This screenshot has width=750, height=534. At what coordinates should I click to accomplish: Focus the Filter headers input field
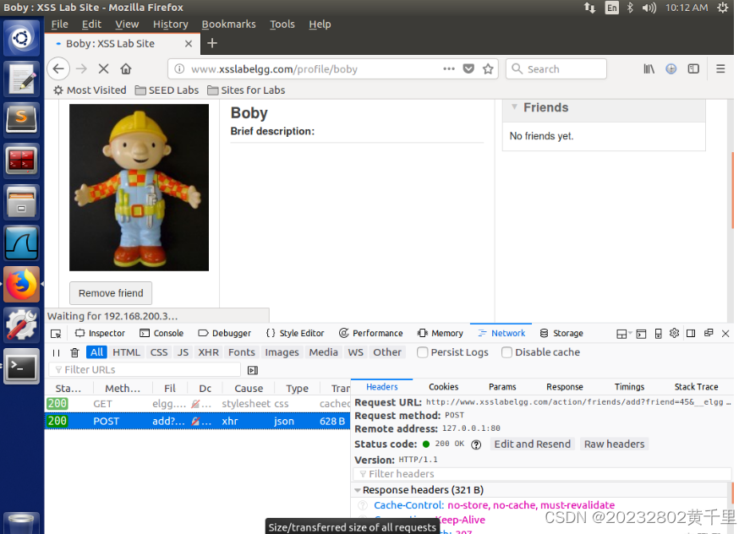[x=542, y=474]
